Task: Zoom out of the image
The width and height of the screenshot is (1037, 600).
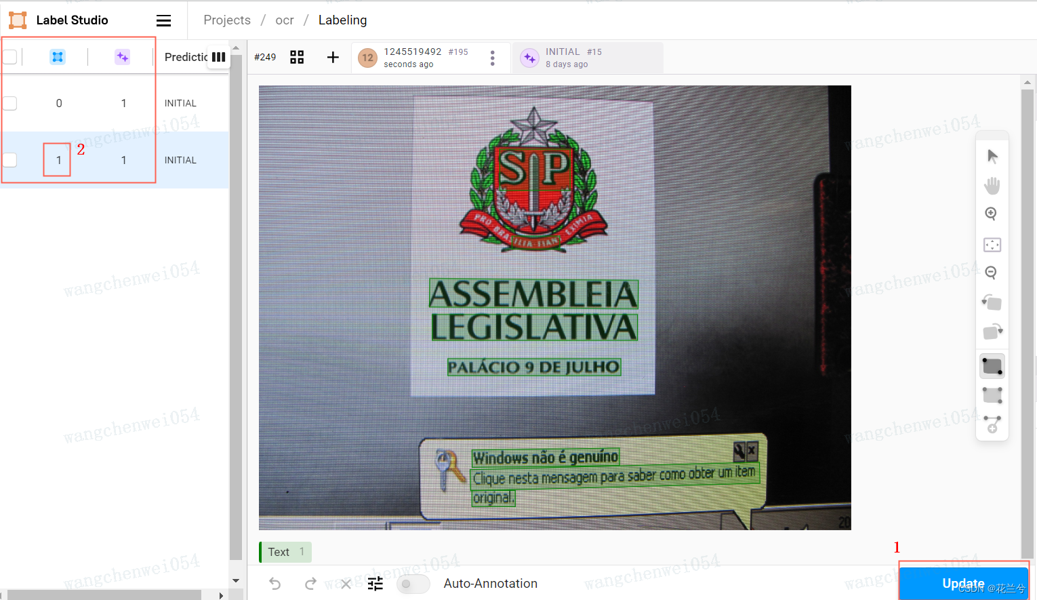Action: (992, 273)
